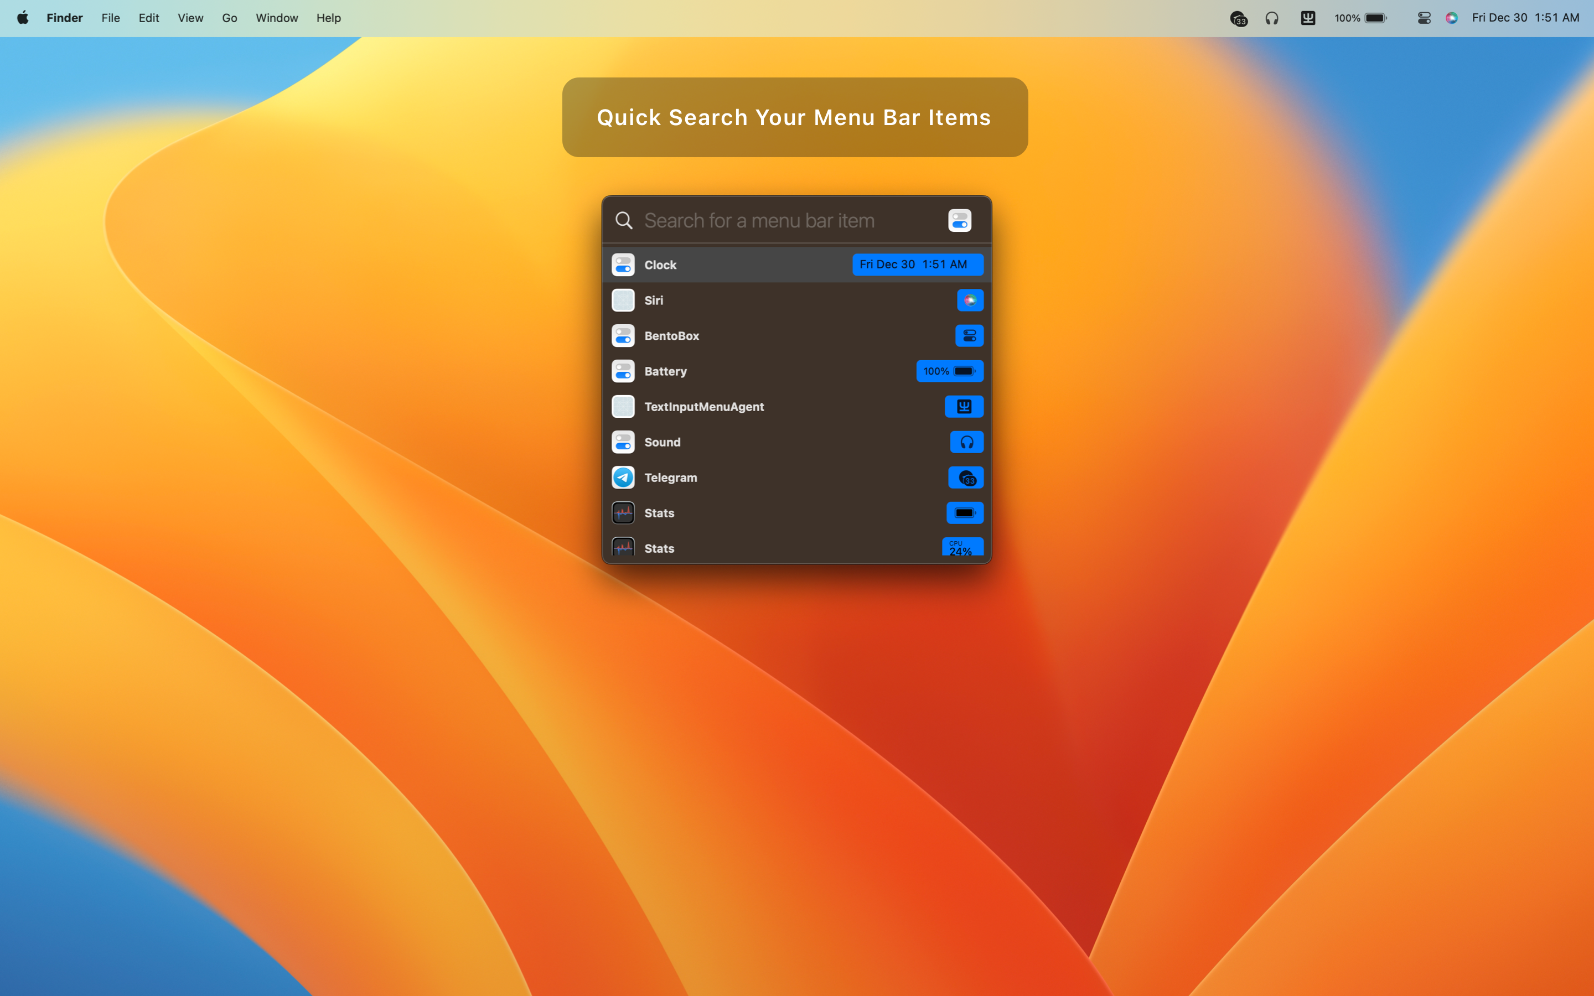The width and height of the screenshot is (1594, 996).
Task: Open Control Center from the menu bar
Action: [x=1424, y=18]
